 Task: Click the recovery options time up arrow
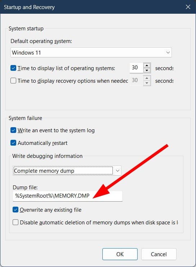pos(147,78)
